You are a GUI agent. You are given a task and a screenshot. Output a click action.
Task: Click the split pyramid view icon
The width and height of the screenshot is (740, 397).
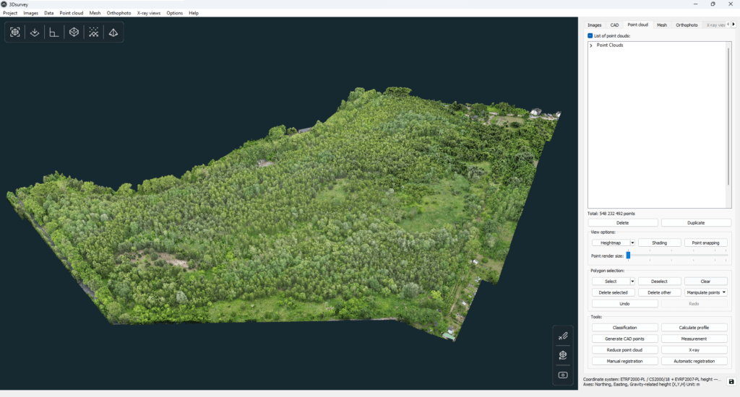click(113, 32)
